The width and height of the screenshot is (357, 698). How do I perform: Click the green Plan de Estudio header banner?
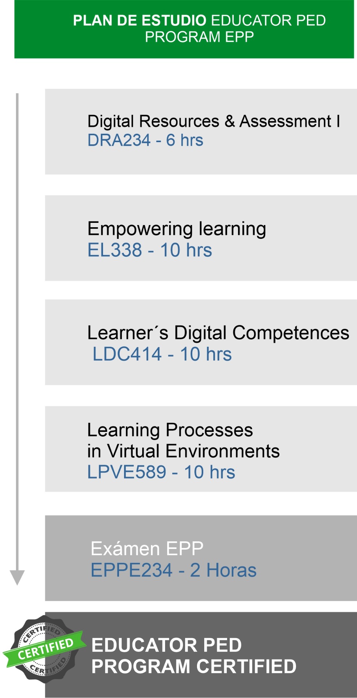tap(184, 29)
